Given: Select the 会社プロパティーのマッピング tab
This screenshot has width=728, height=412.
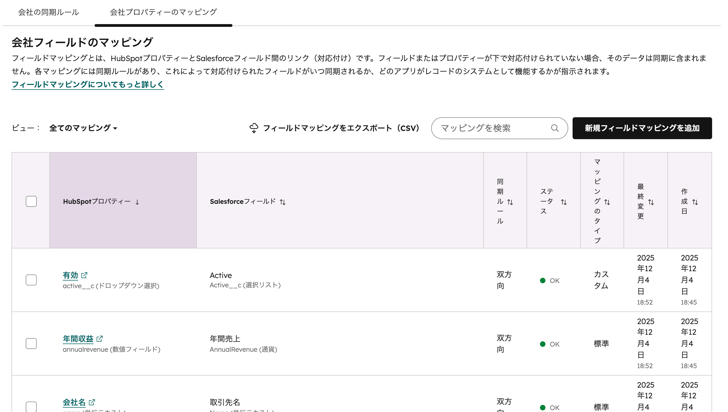Looking at the screenshot, I should pos(163,12).
